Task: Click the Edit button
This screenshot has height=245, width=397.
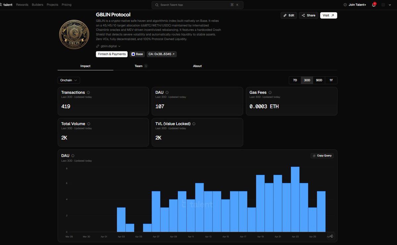Action: [x=289, y=16]
